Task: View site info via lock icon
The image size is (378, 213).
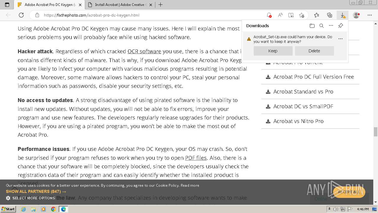Action: 37,15
